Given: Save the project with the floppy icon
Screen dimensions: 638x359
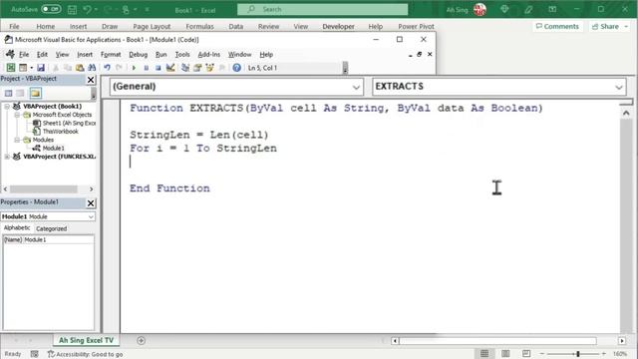Looking at the screenshot, I should pyautogui.click(x=41, y=68).
